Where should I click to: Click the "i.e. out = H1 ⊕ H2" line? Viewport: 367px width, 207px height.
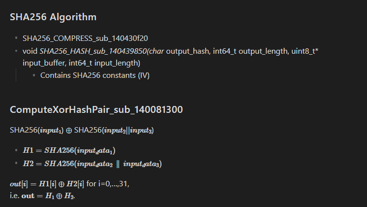42,195
